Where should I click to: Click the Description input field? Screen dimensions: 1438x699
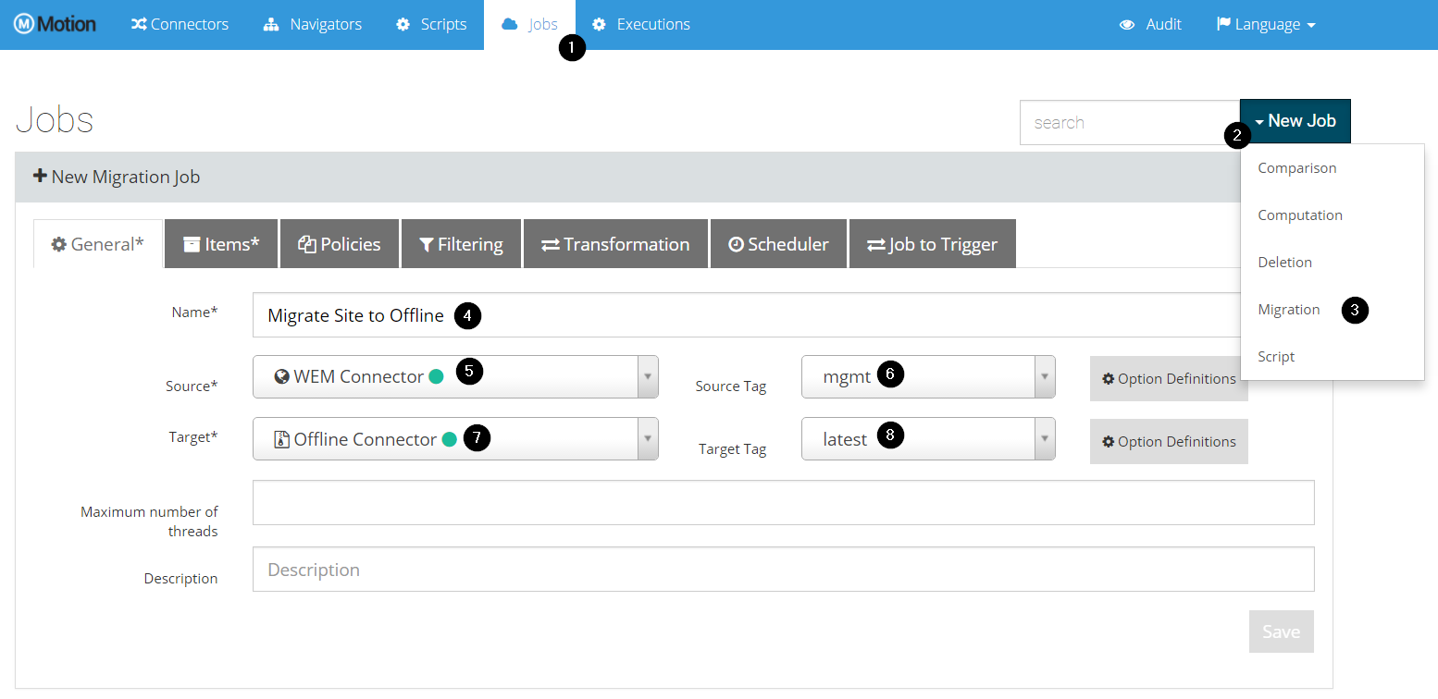(x=783, y=570)
